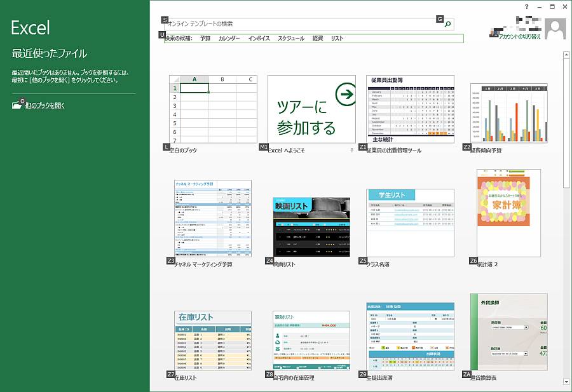Click the vertical scrollbar thumb

pyautogui.click(x=566, y=124)
